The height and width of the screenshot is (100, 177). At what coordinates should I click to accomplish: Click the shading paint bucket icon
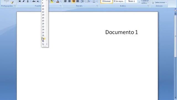coord(88,1)
